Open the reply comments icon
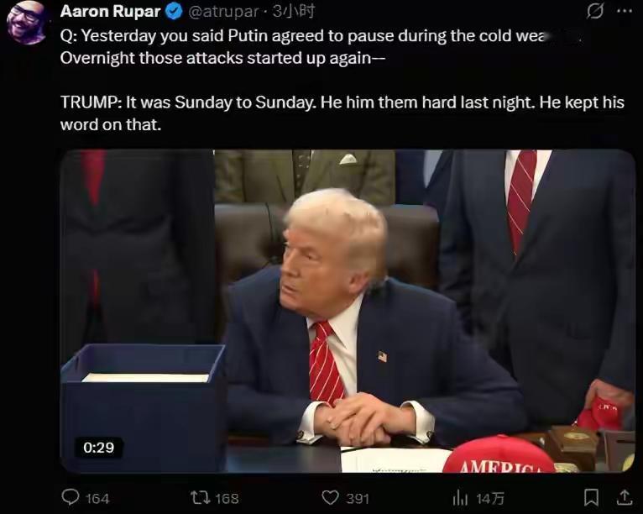This screenshot has height=514, width=643. click(71, 497)
